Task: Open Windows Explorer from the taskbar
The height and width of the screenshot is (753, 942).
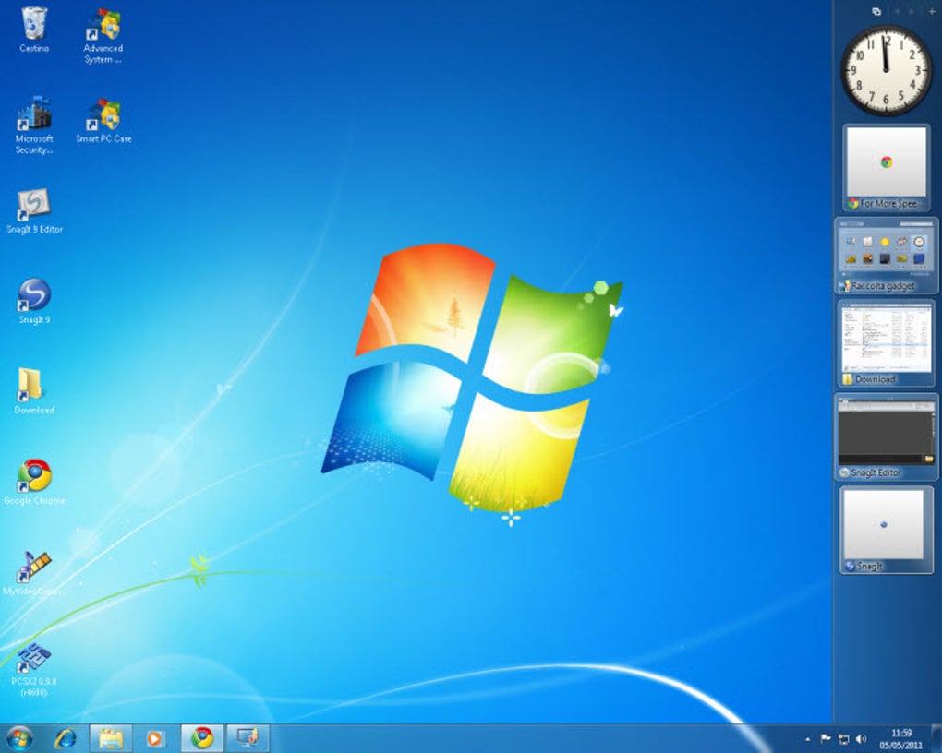Action: coord(111,738)
